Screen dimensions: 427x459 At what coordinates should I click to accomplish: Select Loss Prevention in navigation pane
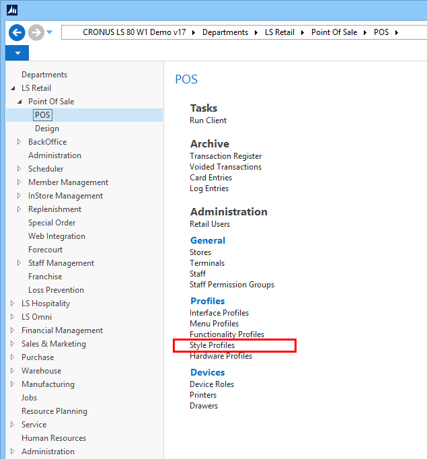pyautogui.click(x=56, y=290)
